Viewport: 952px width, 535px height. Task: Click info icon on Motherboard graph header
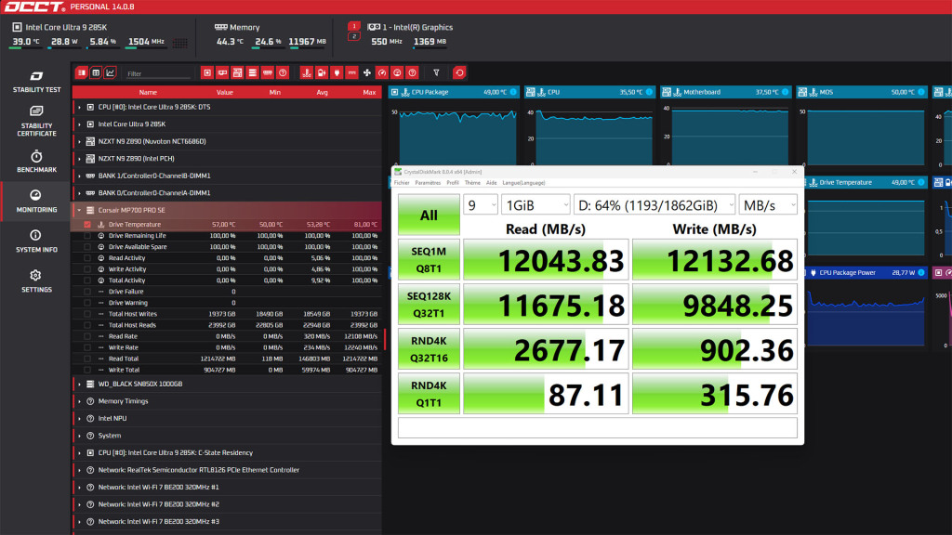pos(786,92)
